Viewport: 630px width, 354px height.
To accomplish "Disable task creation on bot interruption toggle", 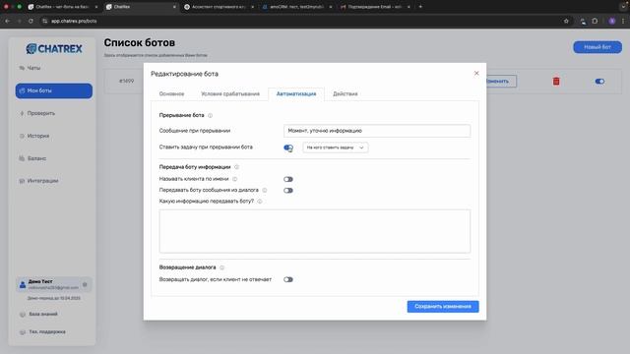I will pyautogui.click(x=288, y=147).
